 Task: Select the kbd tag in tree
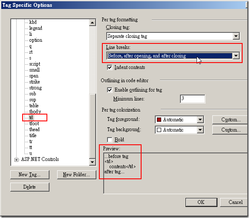tap(33, 22)
